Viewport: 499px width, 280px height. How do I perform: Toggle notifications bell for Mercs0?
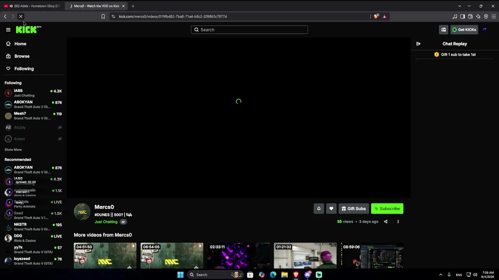click(x=319, y=209)
